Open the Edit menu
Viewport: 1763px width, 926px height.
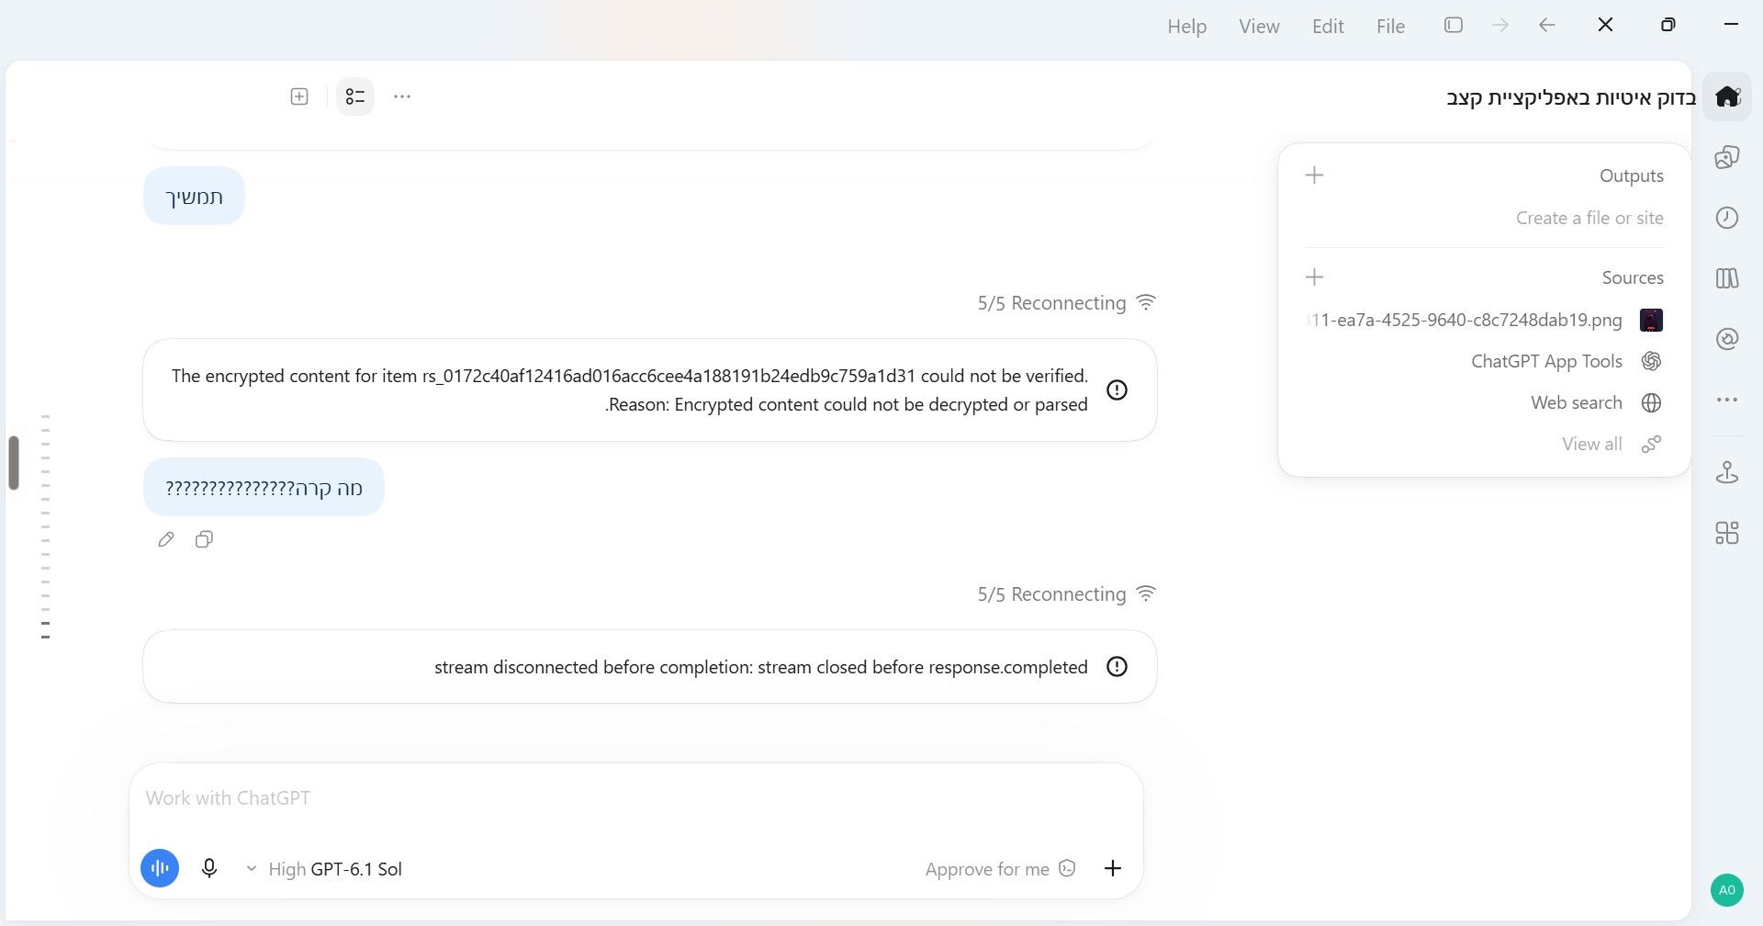tap(1328, 27)
